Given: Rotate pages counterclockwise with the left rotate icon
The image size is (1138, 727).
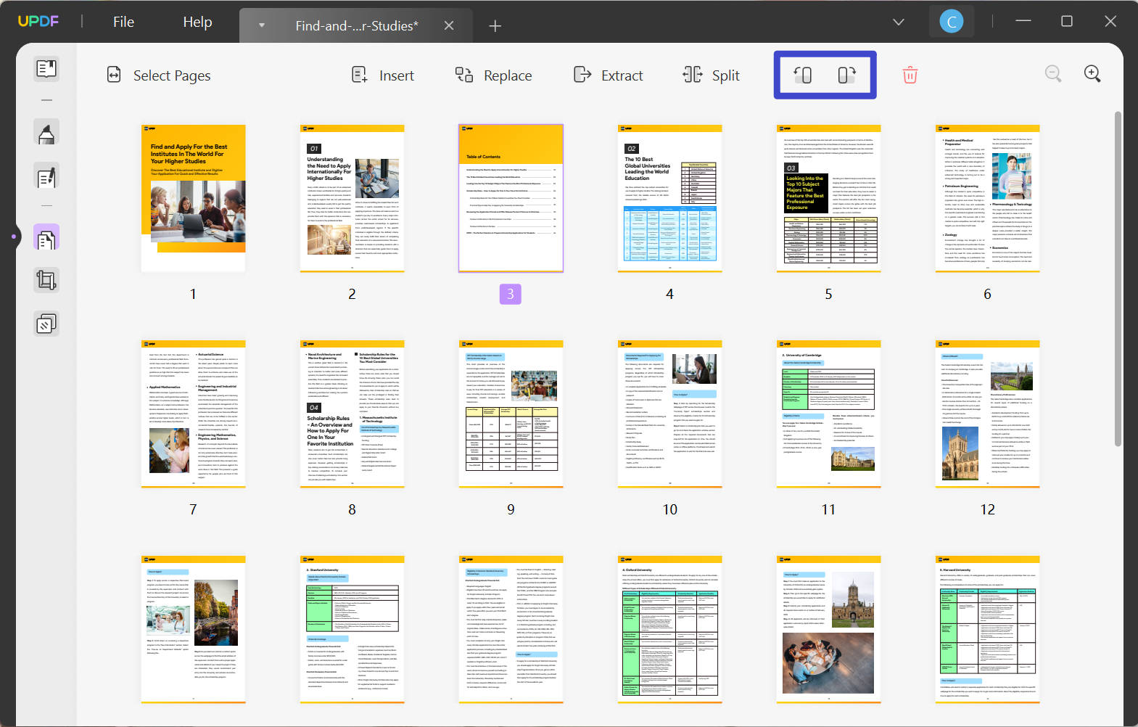Looking at the screenshot, I should pos(802,75).
